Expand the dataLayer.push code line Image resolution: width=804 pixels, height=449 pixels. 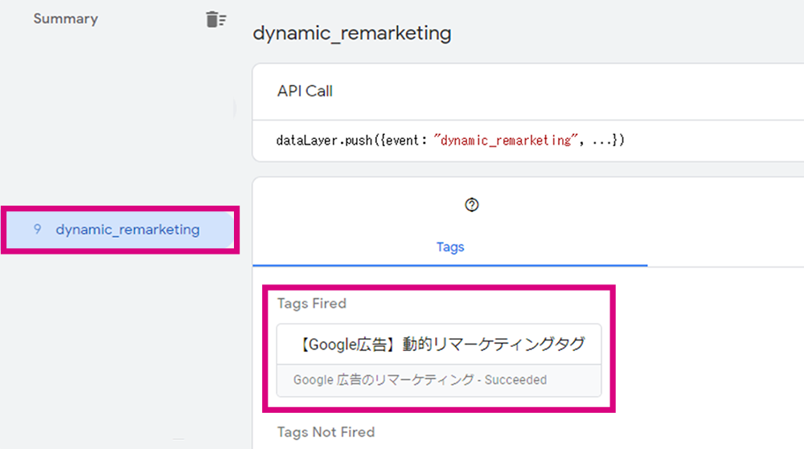[x=450, y=141]
